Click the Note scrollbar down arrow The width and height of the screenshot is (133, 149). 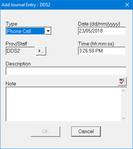pos(124,118)
